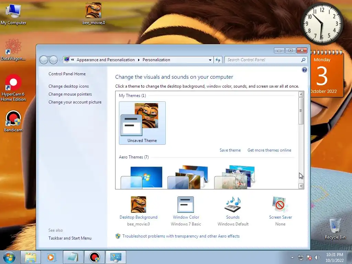Select the Control Panel taskbar button

pyautogui.click(x=115, y=257)
